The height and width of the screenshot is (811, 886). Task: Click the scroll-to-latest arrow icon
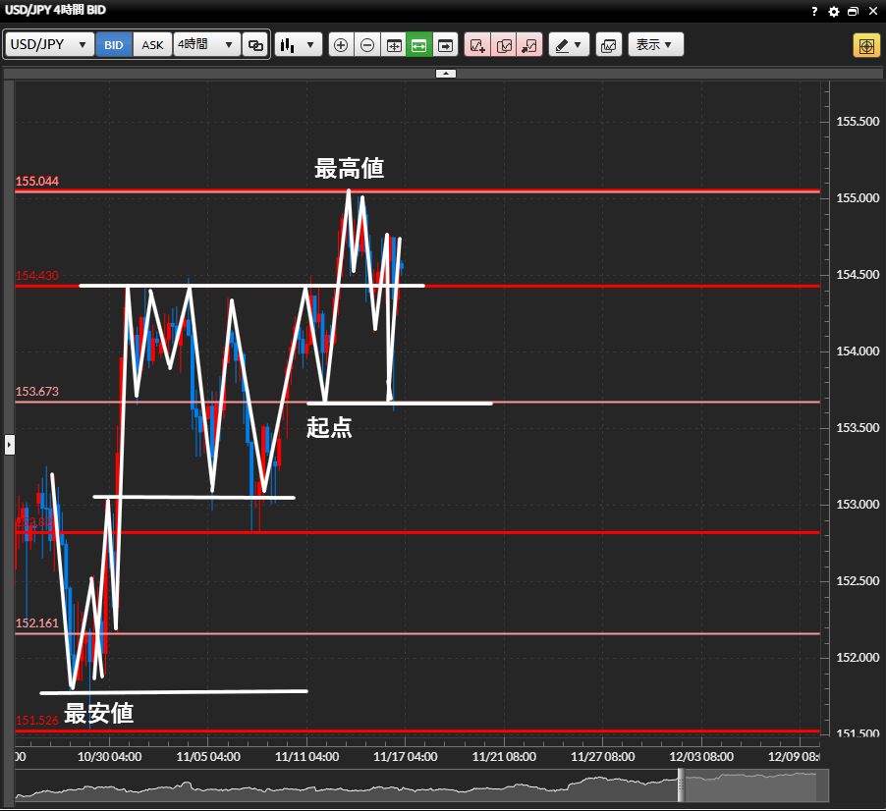click(x=445, y=45)
